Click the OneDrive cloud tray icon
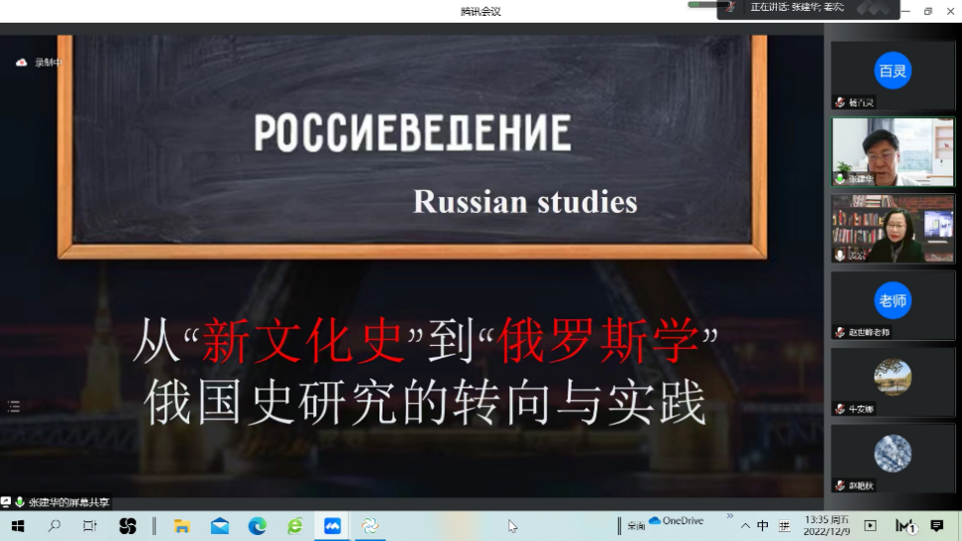The height and width of the screenshot is (541, 962). [x=655, y=521]
